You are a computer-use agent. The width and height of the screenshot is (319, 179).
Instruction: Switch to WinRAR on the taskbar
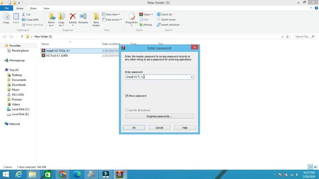click(120, 175)
